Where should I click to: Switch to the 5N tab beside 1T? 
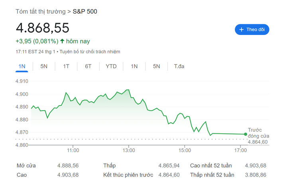[x=44, y=66]
